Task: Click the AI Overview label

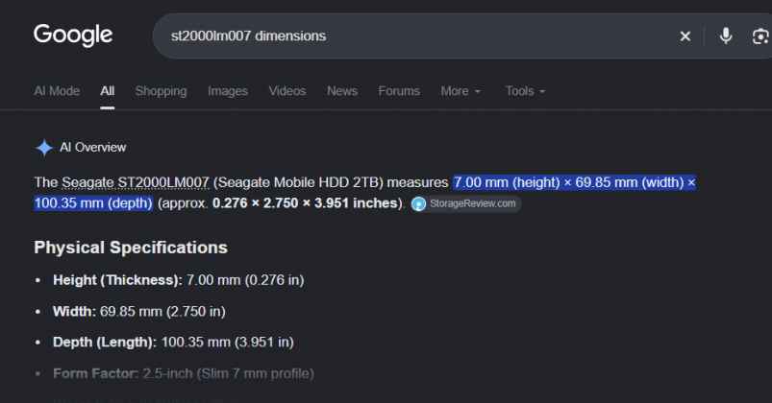Action: 92,148
